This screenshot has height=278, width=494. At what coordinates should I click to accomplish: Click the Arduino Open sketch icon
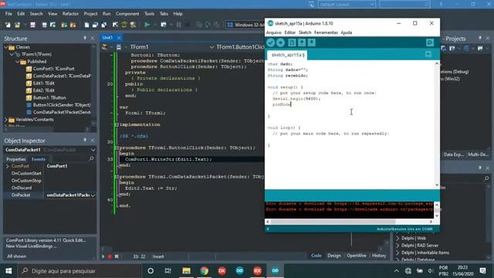tap(302, 42)
